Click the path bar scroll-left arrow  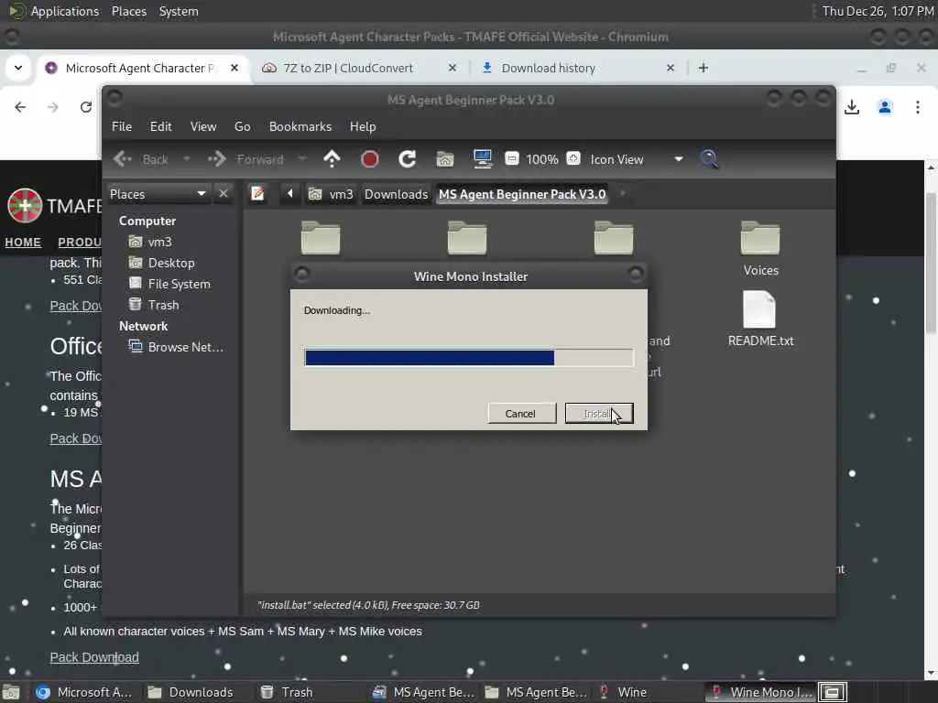click(x=290, y=194)
